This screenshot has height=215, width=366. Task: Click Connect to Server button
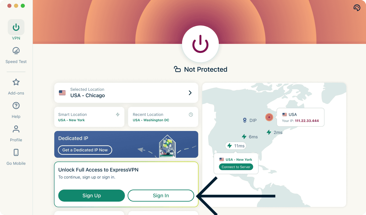236,167
